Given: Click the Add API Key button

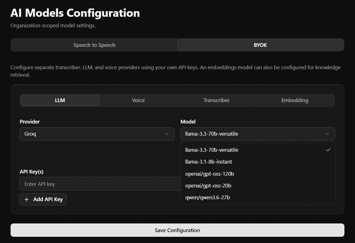Looking at the screenshot, I should pyautogui.click(x=43, y=199).
